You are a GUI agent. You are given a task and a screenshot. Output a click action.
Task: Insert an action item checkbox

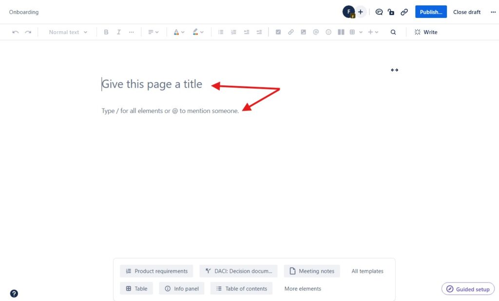pos(278,32)
